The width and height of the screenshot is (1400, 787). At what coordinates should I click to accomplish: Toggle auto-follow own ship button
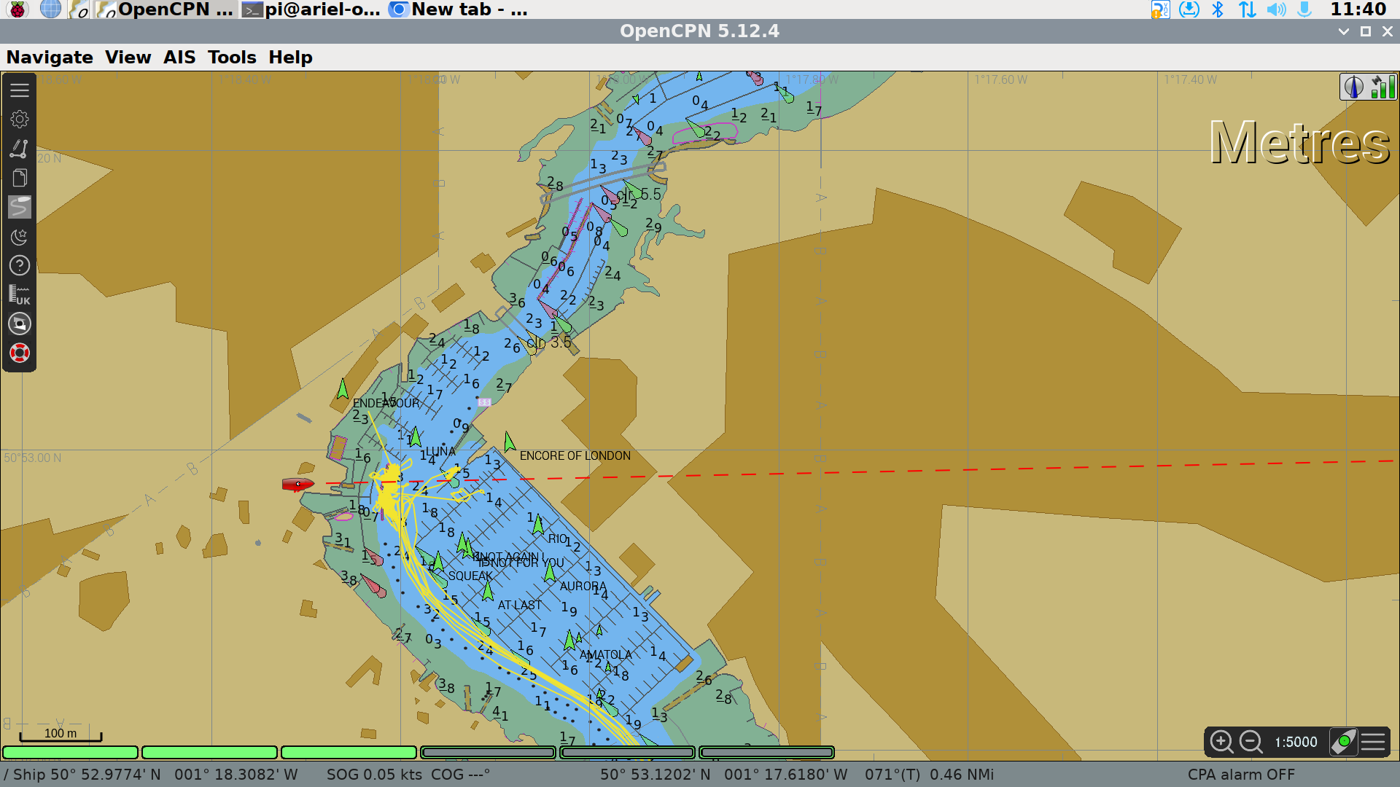1343,742
